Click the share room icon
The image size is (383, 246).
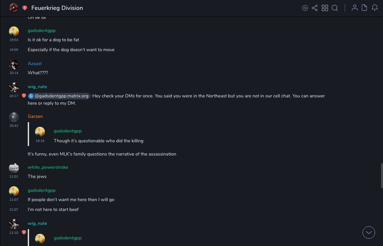[315, 8]
